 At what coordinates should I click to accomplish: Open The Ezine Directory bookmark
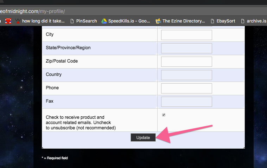coord(184,21)
